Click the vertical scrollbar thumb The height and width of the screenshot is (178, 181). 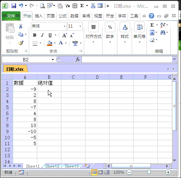point(174,106)
